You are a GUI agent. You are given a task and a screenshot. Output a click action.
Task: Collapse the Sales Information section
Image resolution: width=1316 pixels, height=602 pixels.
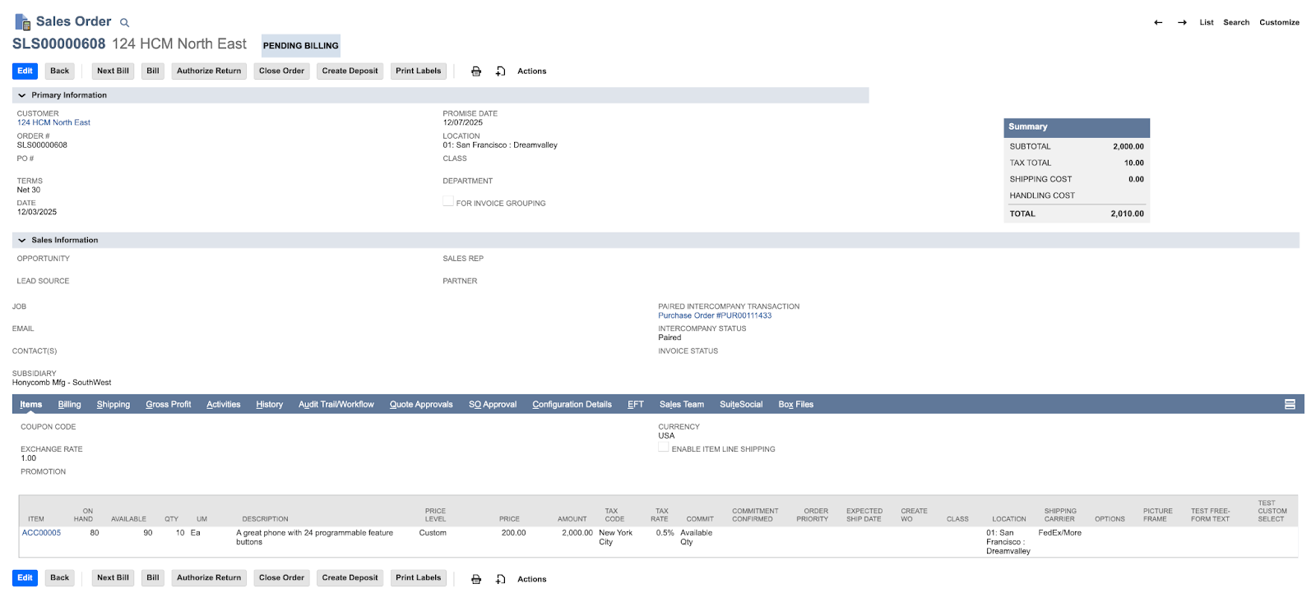pyautogui.click(x=22, y=241)
